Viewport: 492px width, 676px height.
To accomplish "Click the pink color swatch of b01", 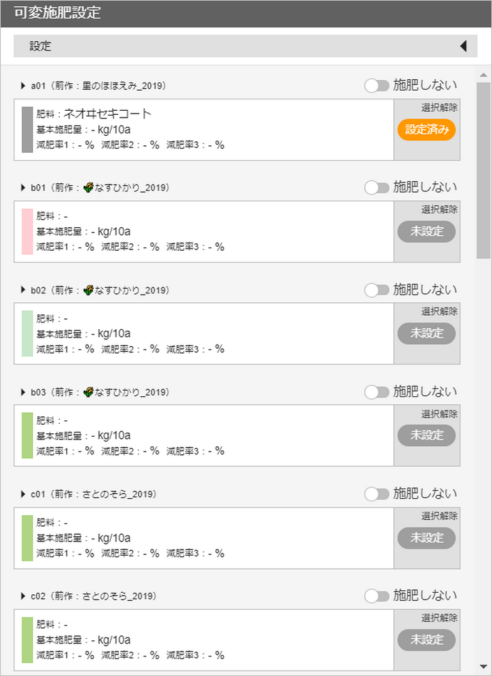I will pos(28,231).
